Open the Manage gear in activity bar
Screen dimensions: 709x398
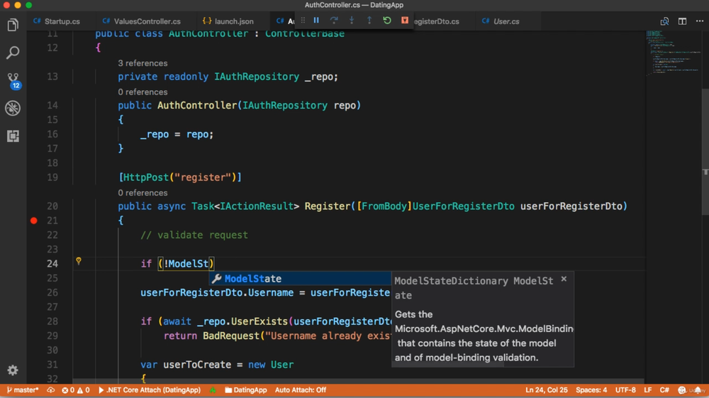point(13,370)
